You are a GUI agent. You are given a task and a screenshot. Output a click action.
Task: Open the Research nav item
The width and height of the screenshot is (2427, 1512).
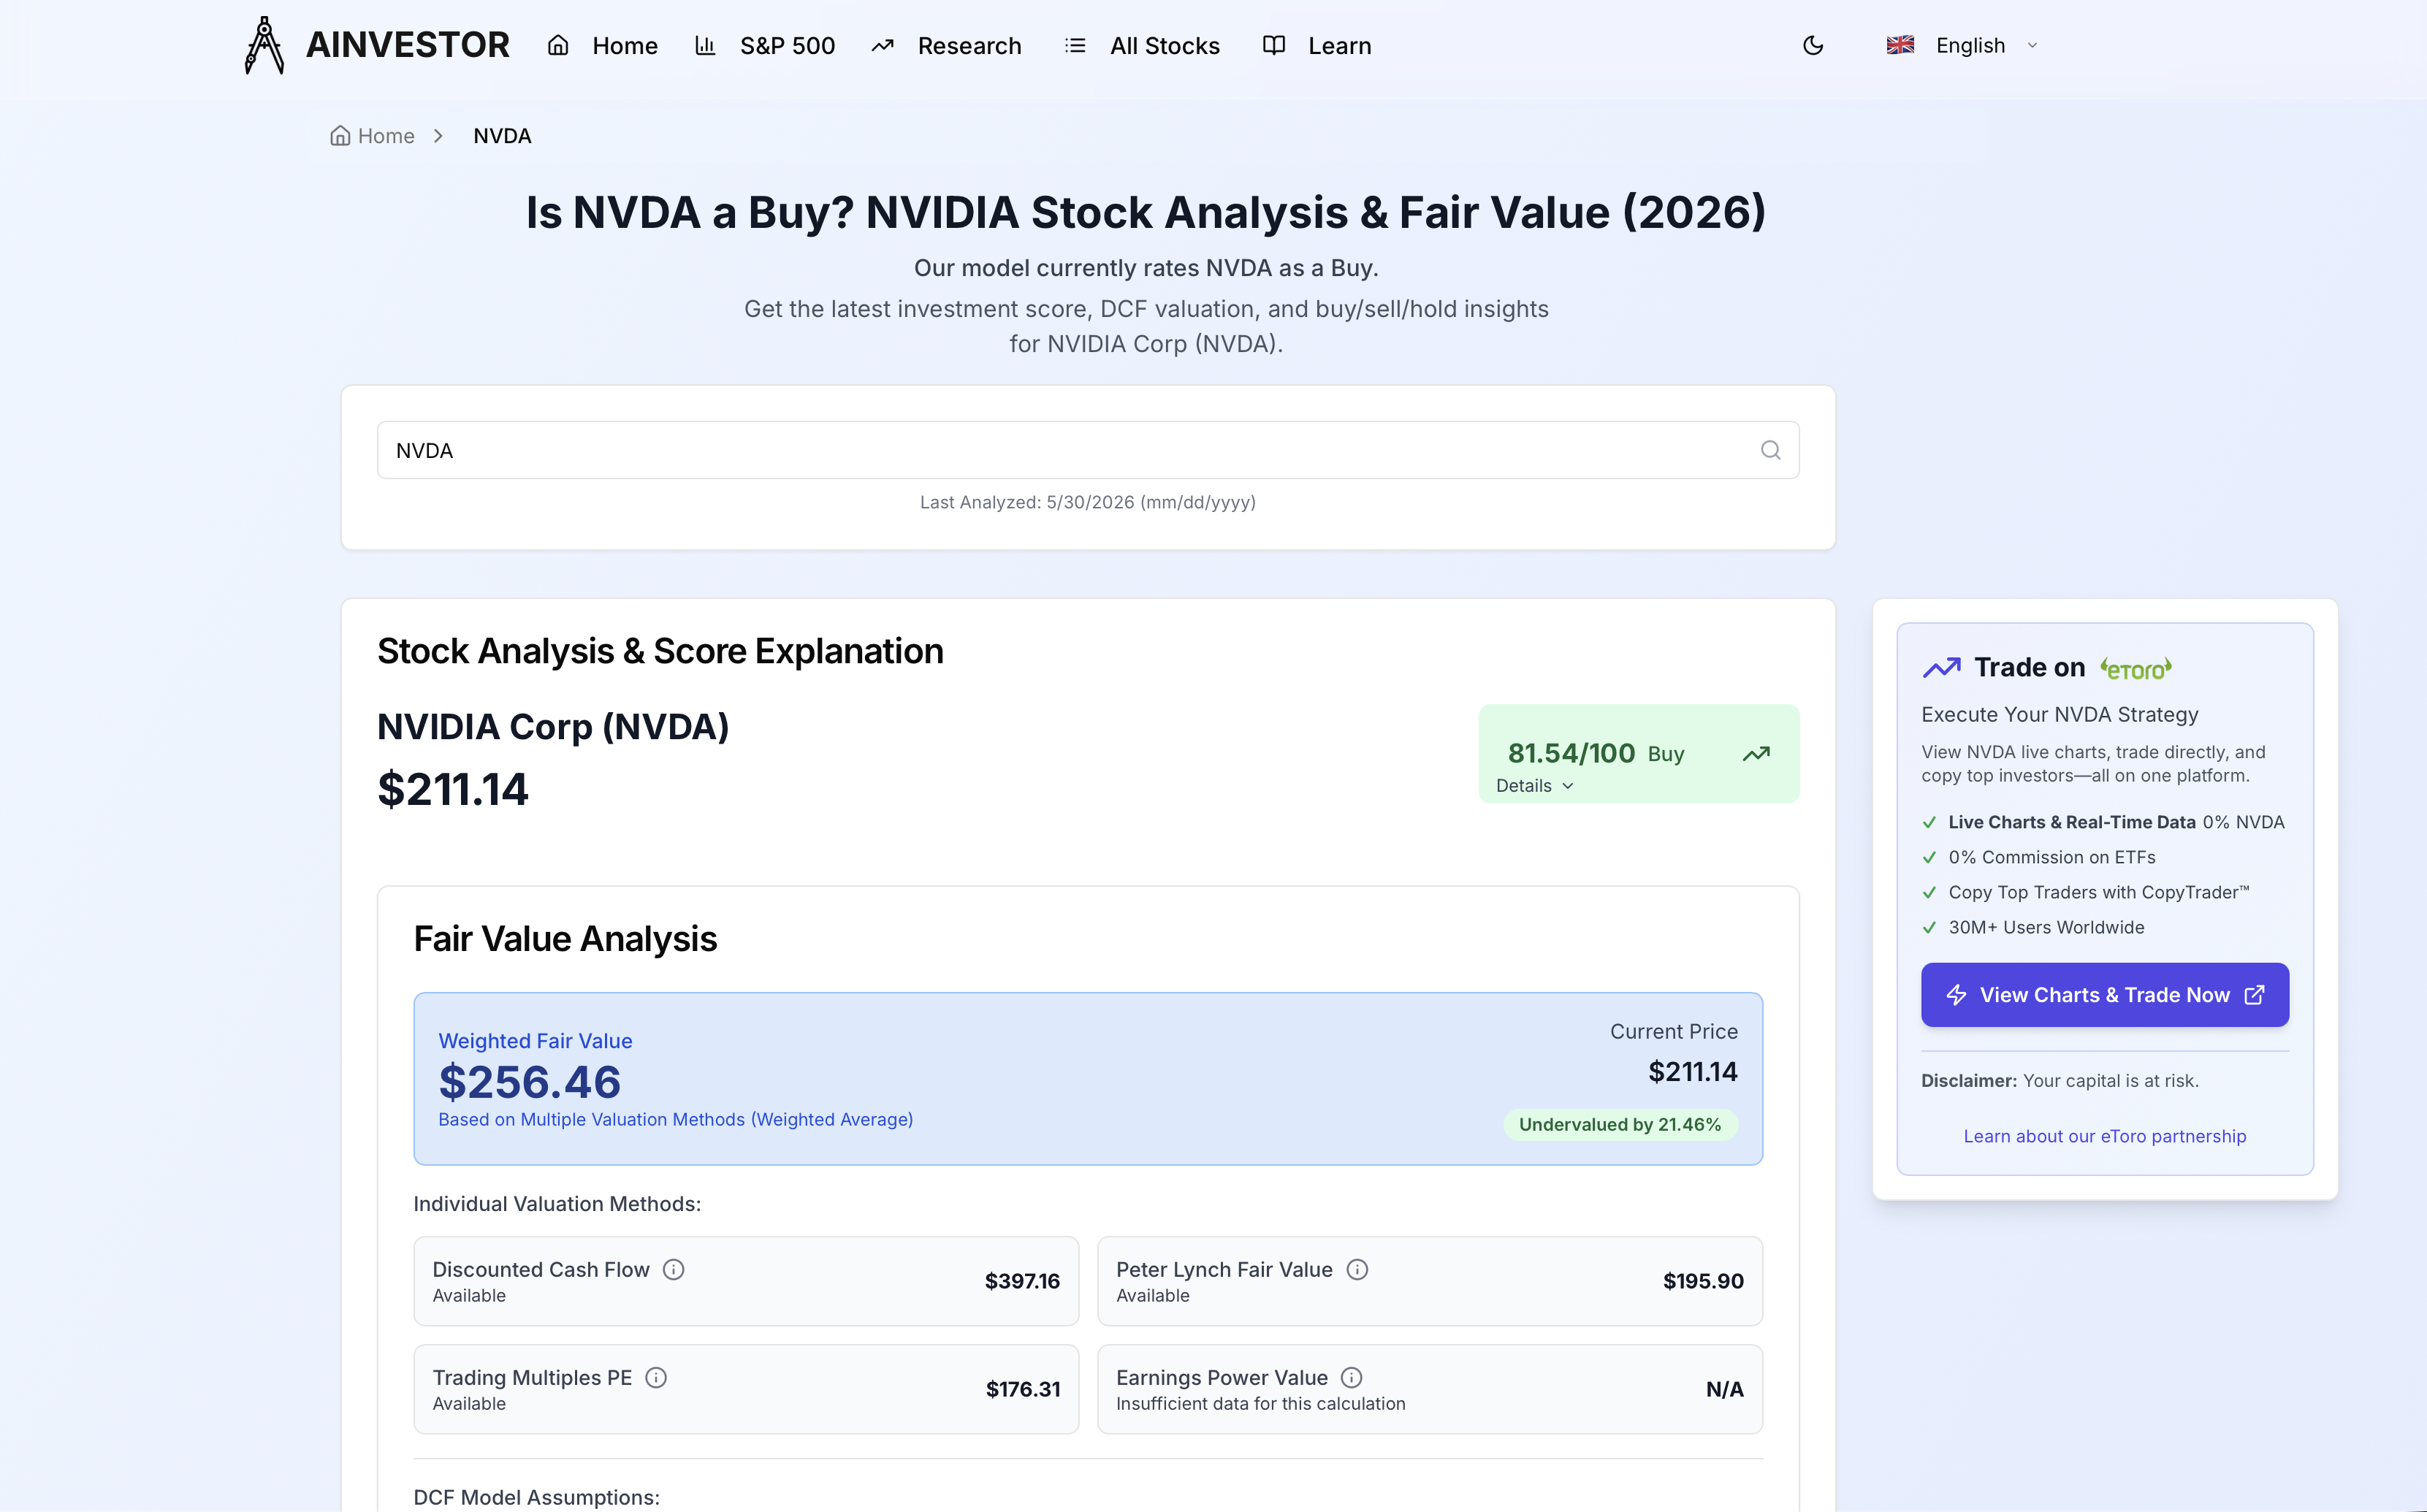pos(969,46)
